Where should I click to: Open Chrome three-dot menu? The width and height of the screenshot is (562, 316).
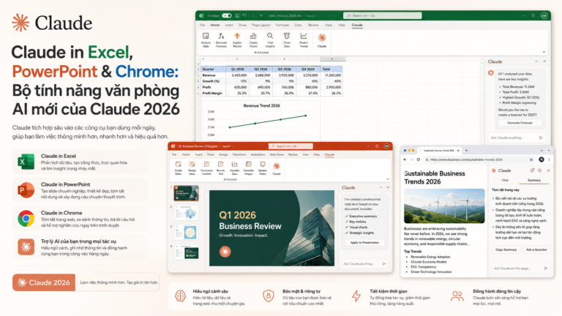tap(549, 159)
